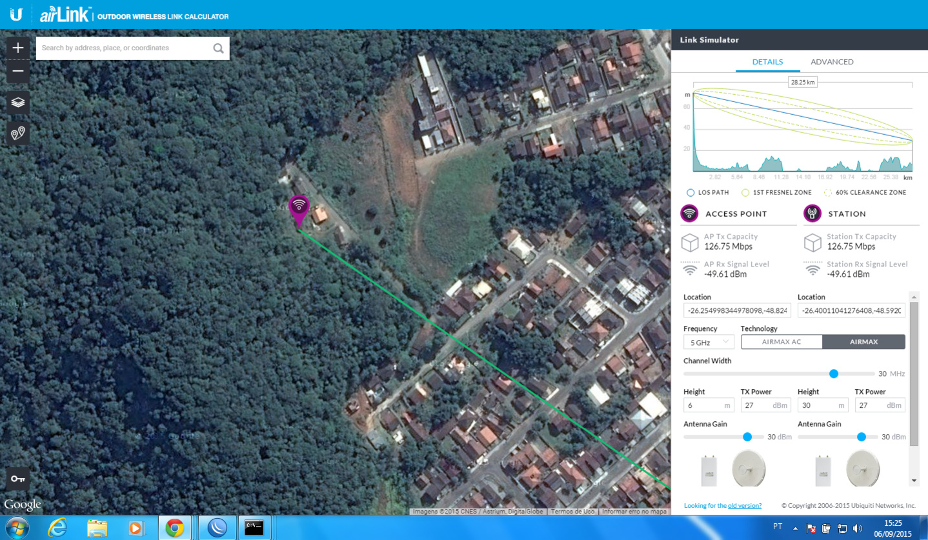This screenshot has height=540, width=928.
Task: Click the Ubiquiti logo in header
Action: pyautogui.click(x=17, y=15)
